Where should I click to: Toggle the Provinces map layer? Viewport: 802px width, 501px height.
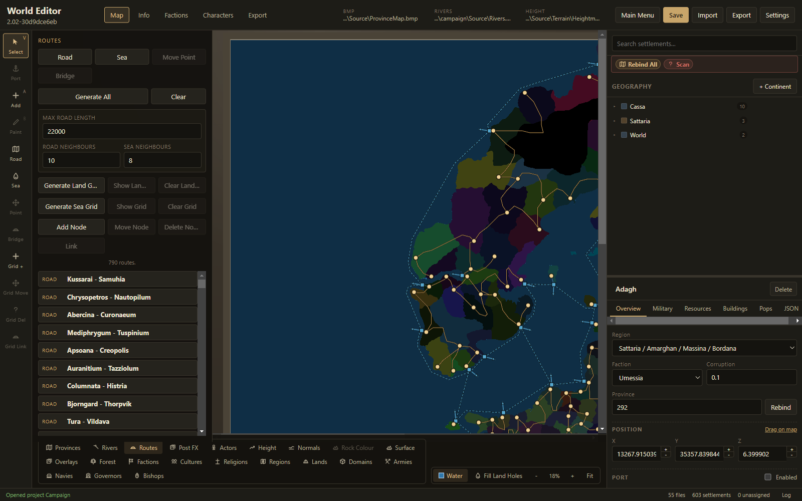point(63,448)
